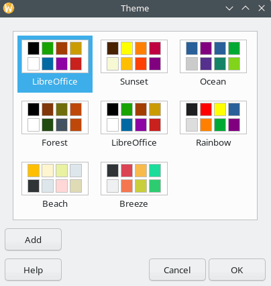271x286 pixels.
Task: Click the yellow swatch in Sunset theme
Action: (127, 48)
